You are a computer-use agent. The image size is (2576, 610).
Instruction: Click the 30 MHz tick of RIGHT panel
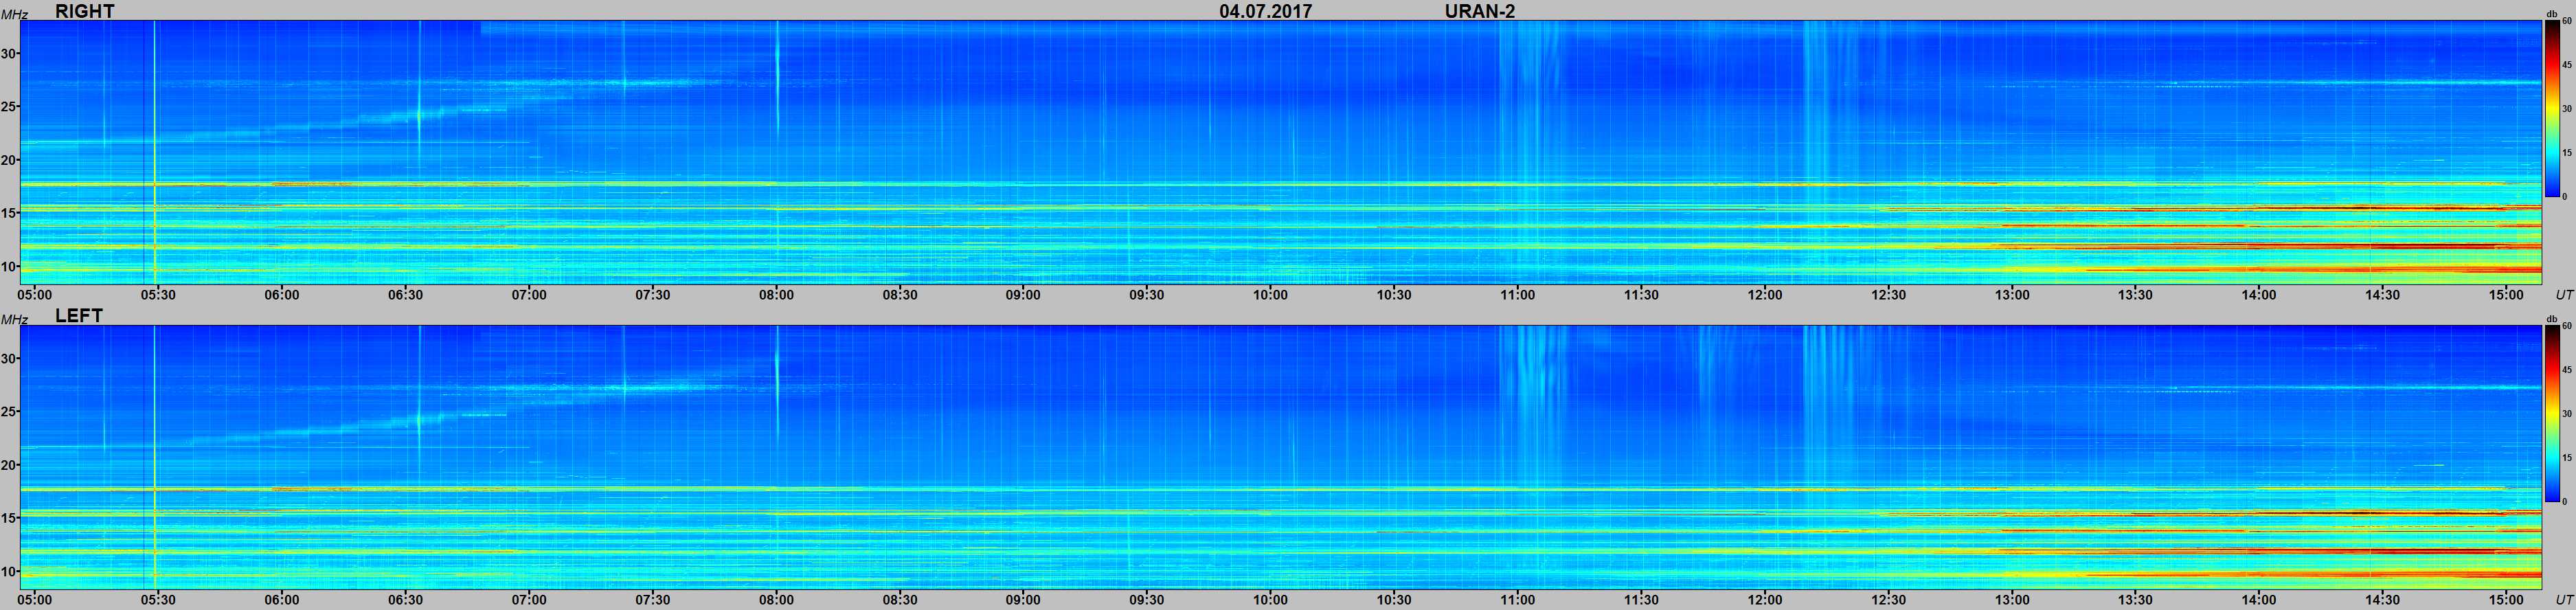pos(9,53)
